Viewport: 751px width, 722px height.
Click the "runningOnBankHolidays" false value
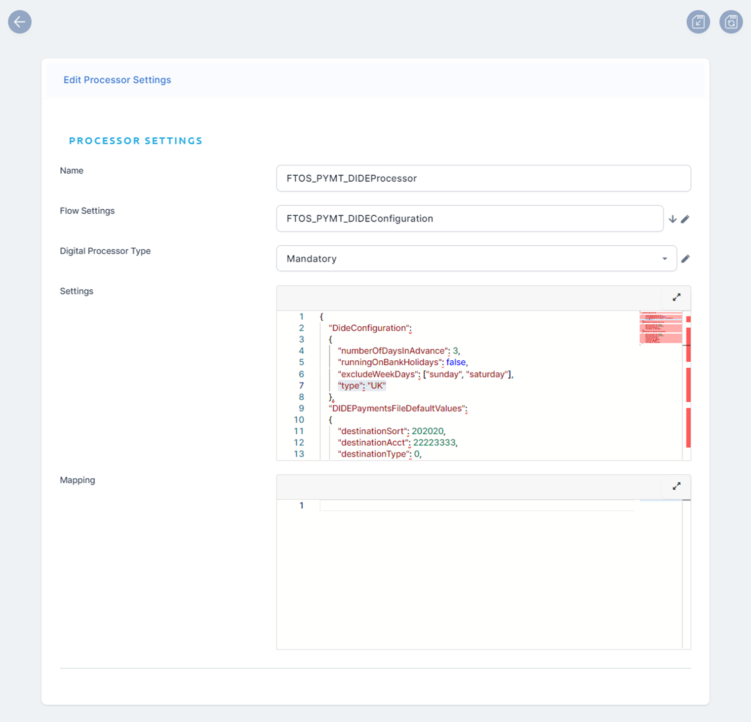click(456, 363)
